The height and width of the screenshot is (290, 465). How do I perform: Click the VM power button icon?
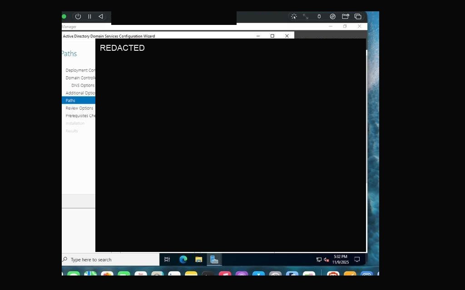coord(78,17)
